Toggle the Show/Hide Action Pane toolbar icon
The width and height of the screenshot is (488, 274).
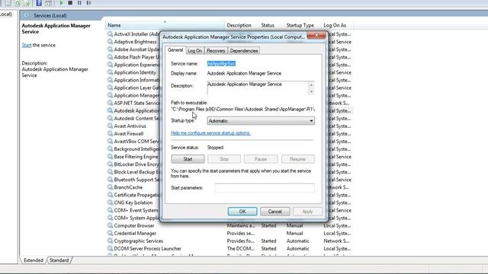tap(48, 3)
